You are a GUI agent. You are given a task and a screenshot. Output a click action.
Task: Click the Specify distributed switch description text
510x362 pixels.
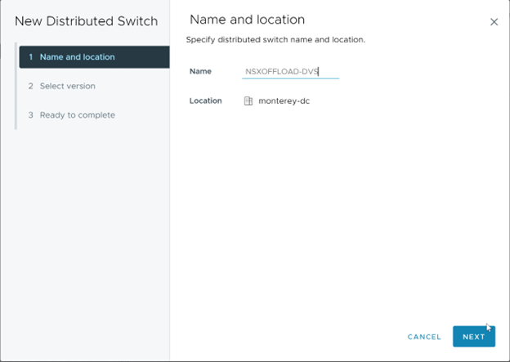(x=275, y=40)
